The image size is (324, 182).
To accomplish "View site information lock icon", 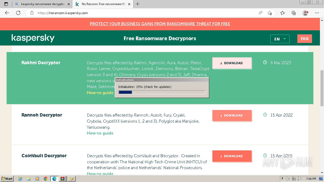I will [x=32, y=13].
